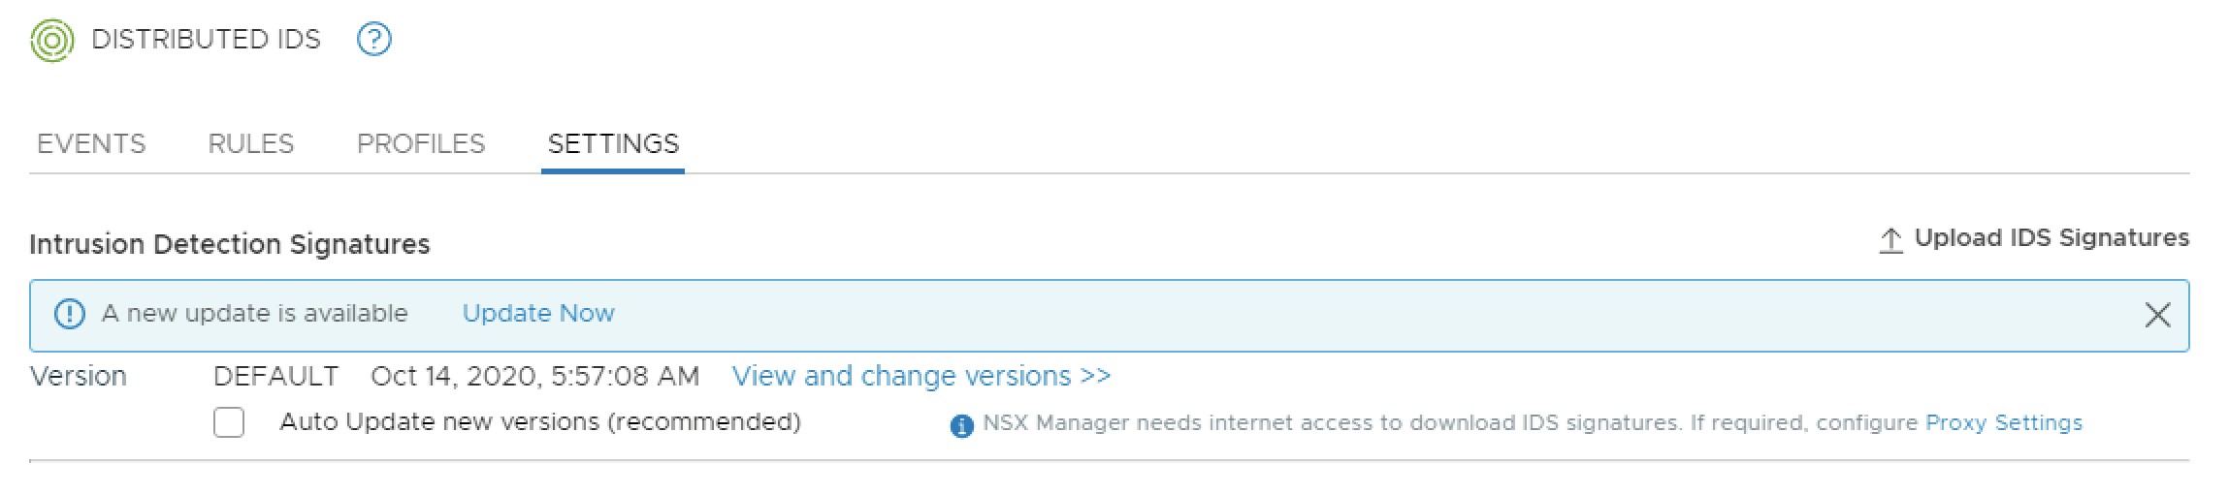Click the upload arrow icon
Viewport: 2229px width, 494px height.
(1890, 240)
